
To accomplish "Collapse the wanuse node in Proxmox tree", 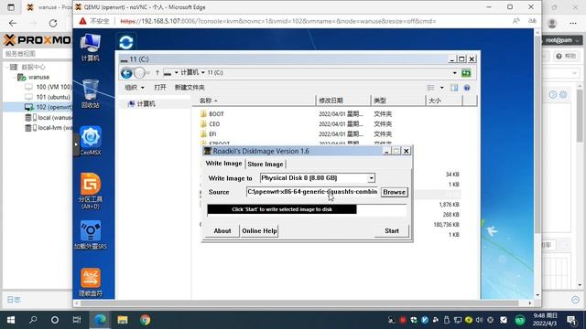I will pyautogui.click(x=15, y=77).
